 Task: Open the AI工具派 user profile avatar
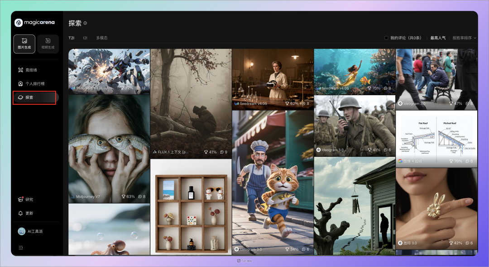(21, 231)
